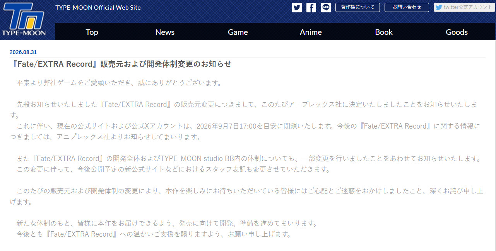
Task: Open the Book menu item
Action: pos(384,32)
